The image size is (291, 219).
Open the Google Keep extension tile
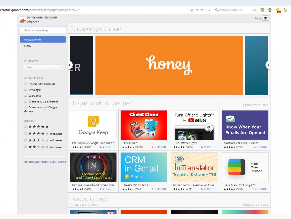(93, 125)
